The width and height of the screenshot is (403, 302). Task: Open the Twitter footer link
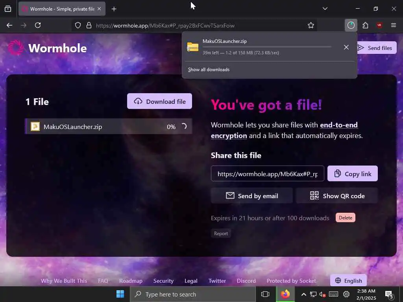[x=217, y=281]
